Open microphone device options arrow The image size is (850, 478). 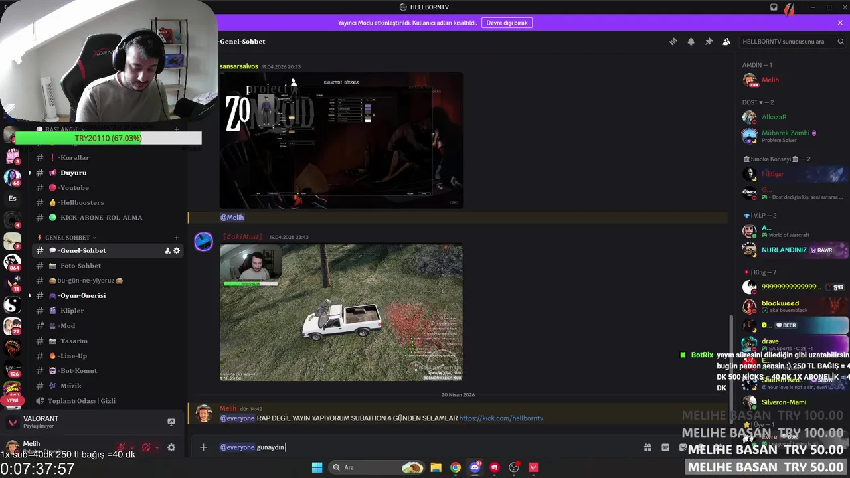tap(131, 447)
